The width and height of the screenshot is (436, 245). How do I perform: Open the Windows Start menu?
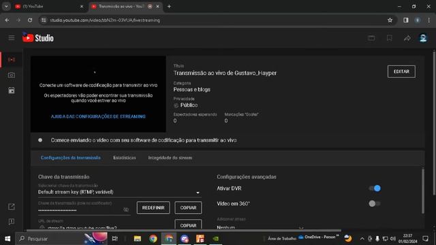7,239
